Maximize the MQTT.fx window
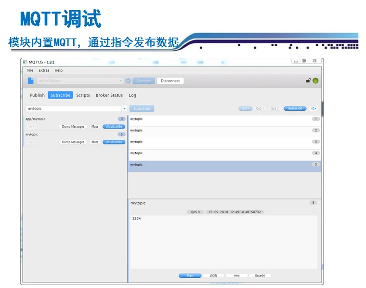Screen dimensions: 366x288 304,61
